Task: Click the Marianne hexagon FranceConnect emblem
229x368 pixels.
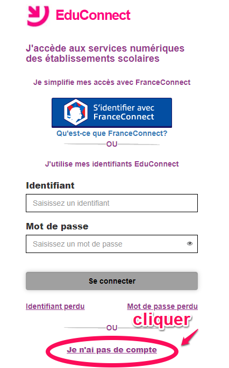Action: click(76, 112)
